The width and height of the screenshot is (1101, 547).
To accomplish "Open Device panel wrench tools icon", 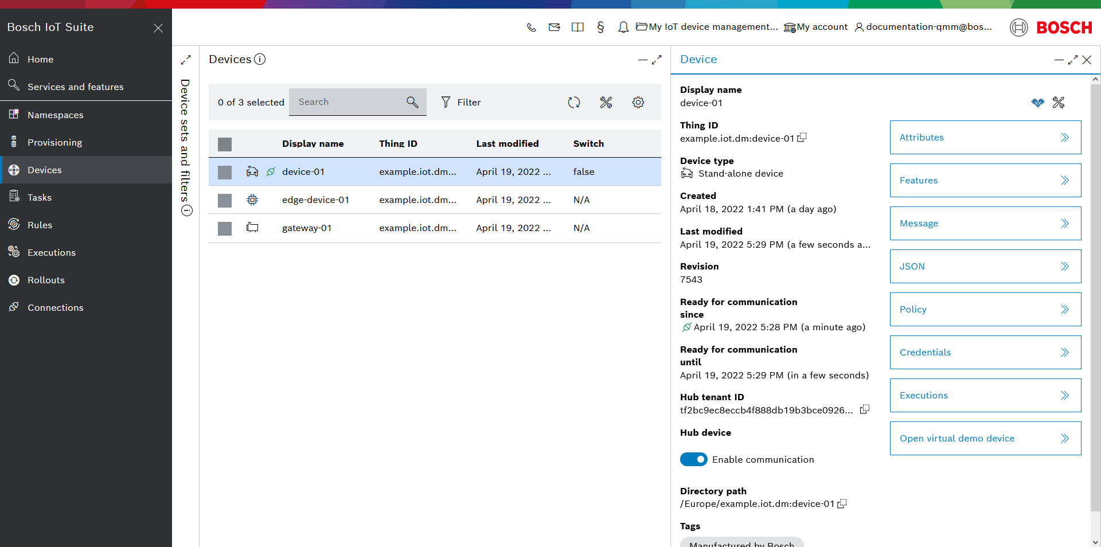I will [1059, 103].
